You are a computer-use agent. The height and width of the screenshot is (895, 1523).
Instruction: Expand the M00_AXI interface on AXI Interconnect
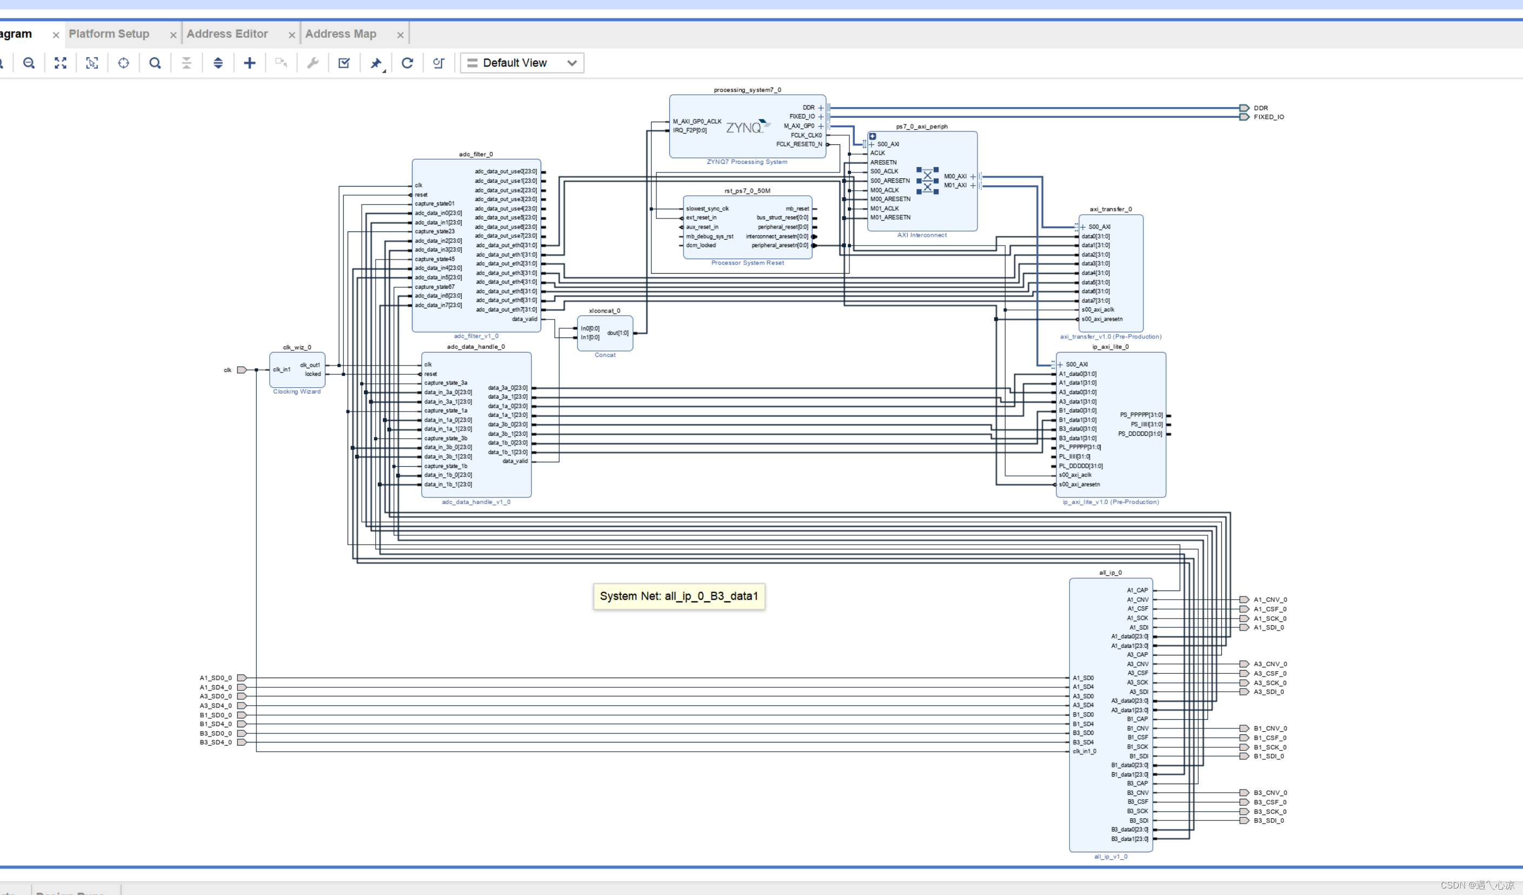973,176
